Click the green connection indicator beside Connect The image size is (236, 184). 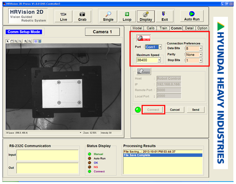(138, 110)
